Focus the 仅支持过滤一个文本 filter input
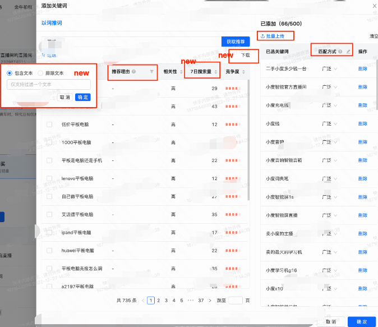Screen dimensions: 378x327 49,84
